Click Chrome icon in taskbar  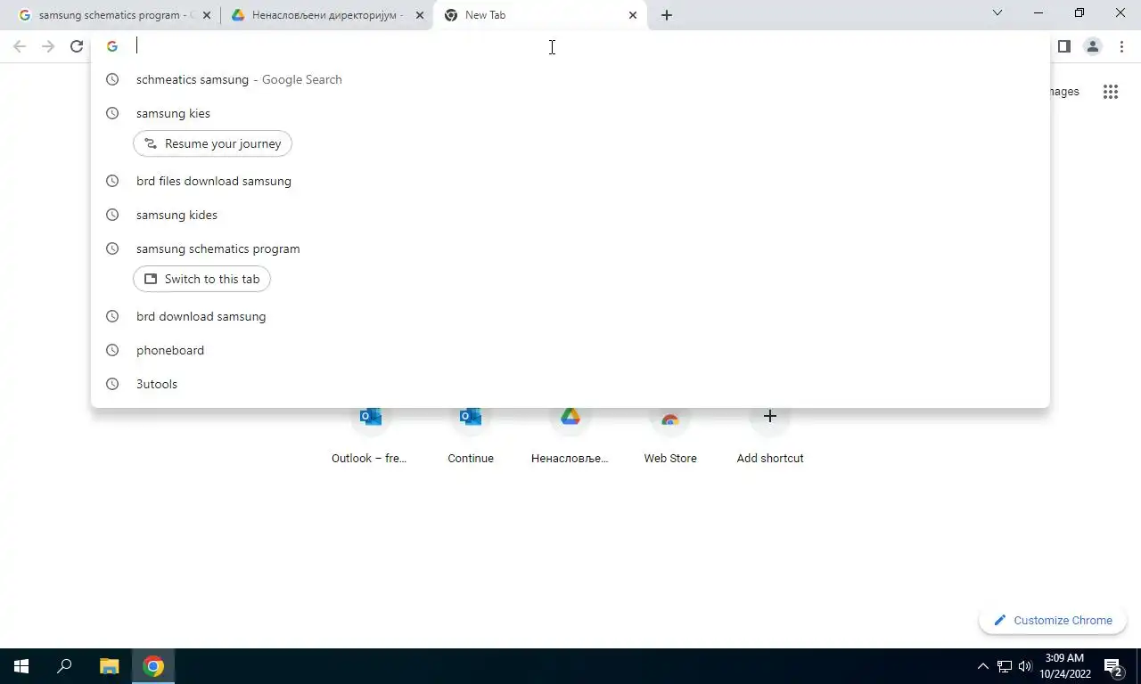point(153,666)
